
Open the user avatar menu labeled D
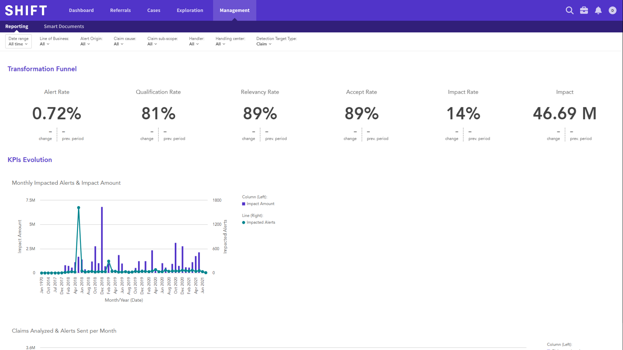pyautogui.click(x=613, y=10)
